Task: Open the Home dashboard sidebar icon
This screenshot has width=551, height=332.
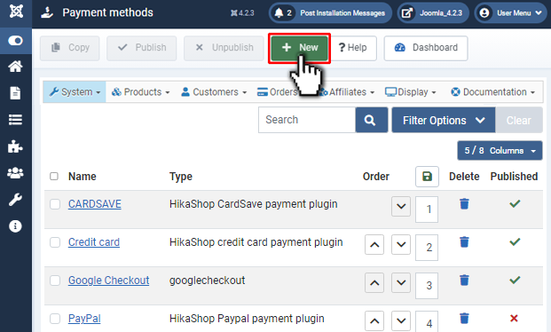Action: [15, 67]
